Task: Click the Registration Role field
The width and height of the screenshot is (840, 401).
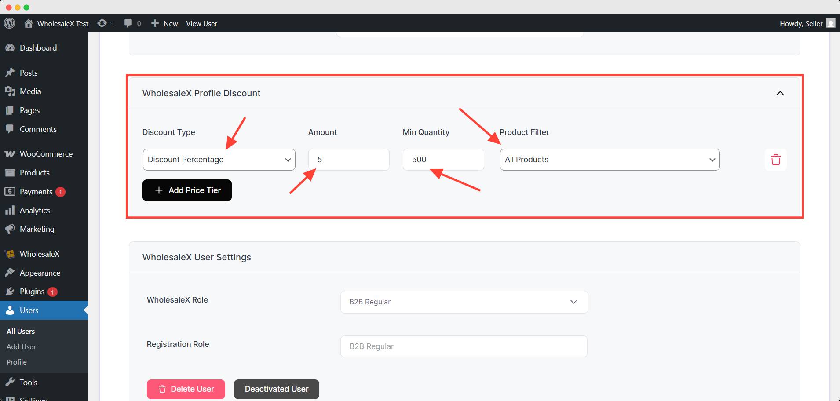Action: (464, 346)
